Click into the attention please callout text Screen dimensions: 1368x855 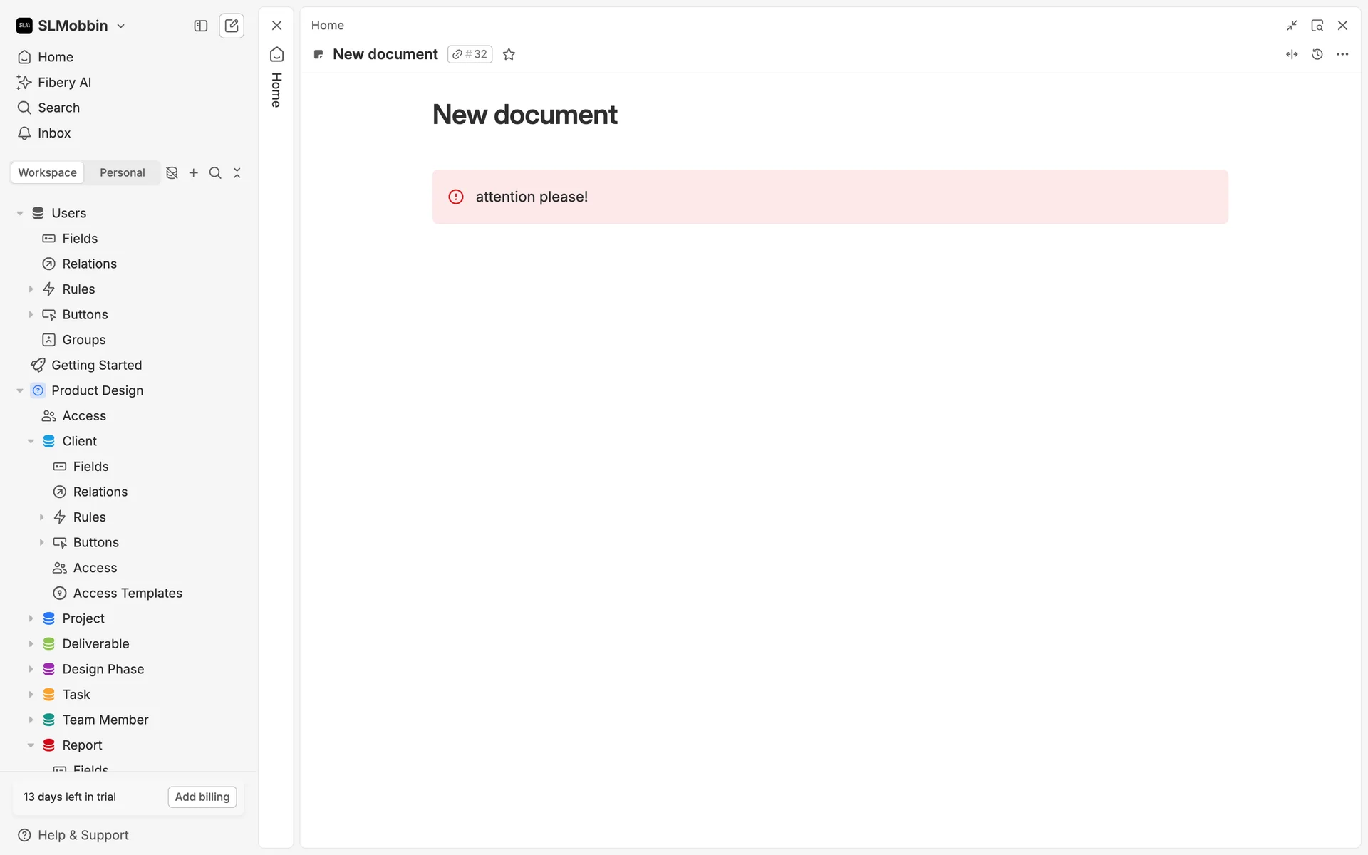(x=532, y=197)
